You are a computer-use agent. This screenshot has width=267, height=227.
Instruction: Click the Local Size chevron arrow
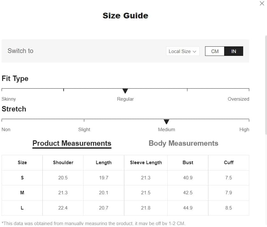tap(195, 51)
